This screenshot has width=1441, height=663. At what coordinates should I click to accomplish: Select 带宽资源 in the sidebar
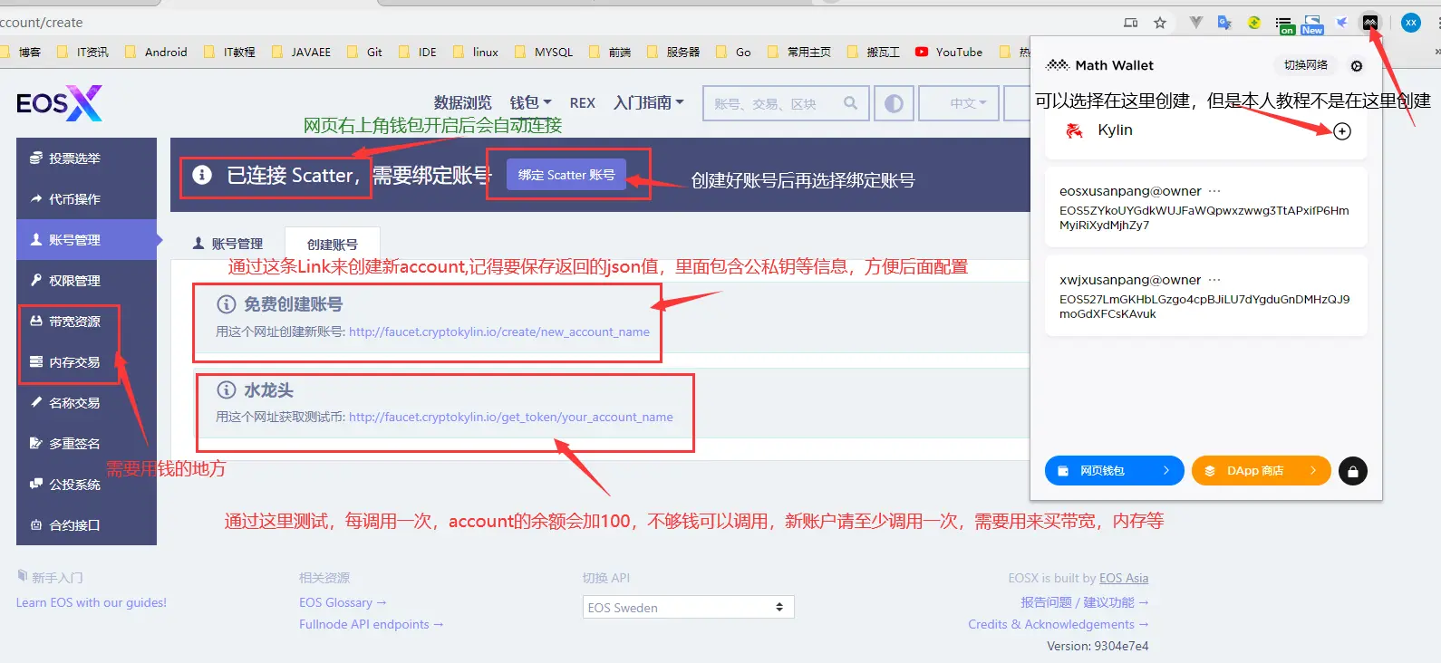click(86, 322)
